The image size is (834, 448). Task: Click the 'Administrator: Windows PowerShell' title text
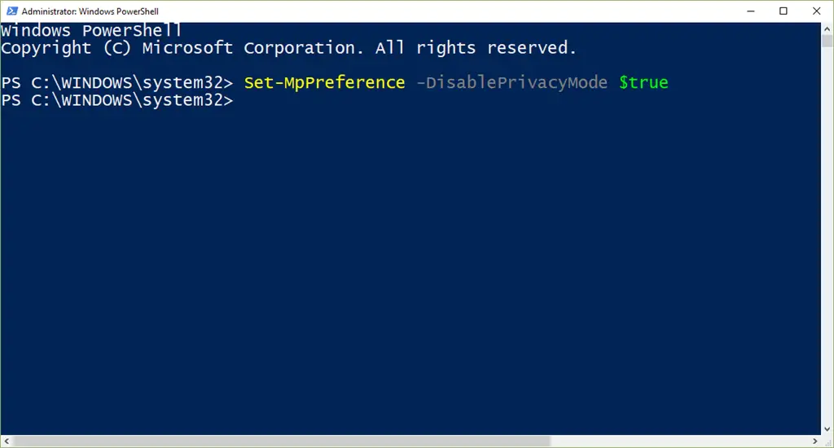pyautogui.click(x=90, y=11)
